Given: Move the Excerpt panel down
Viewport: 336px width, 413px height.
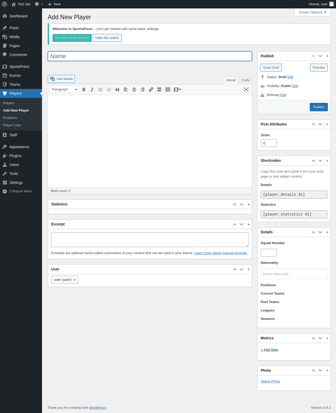Looking at the screenshot, I should coord(241,224).
